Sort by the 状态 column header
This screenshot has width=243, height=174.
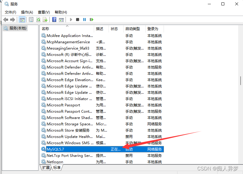[x=116, y=29]
